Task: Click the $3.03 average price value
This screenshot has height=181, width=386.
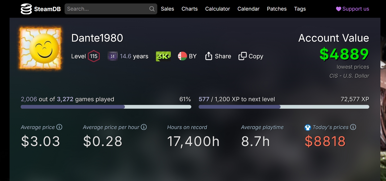Action: click(x=41, y=141)
